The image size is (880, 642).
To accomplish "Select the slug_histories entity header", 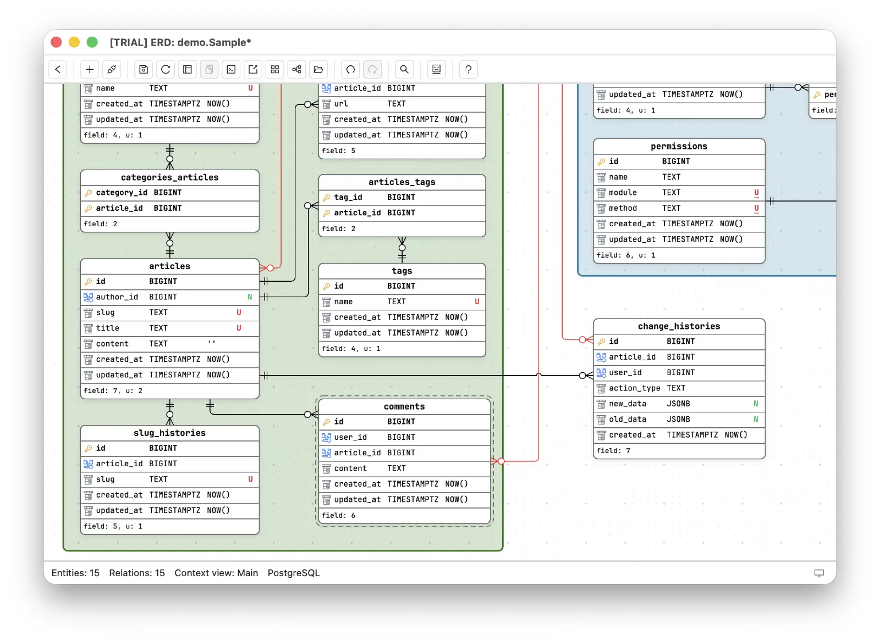I will coord(169,433).
